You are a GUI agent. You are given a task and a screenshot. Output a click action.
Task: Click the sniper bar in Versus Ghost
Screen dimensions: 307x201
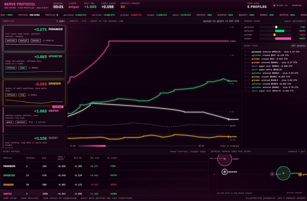point(283,39)
